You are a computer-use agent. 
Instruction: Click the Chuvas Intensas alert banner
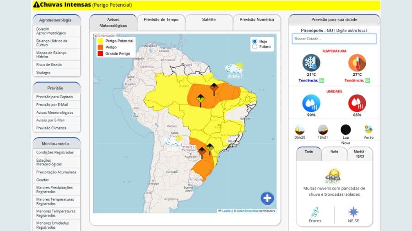pos(206,5)
